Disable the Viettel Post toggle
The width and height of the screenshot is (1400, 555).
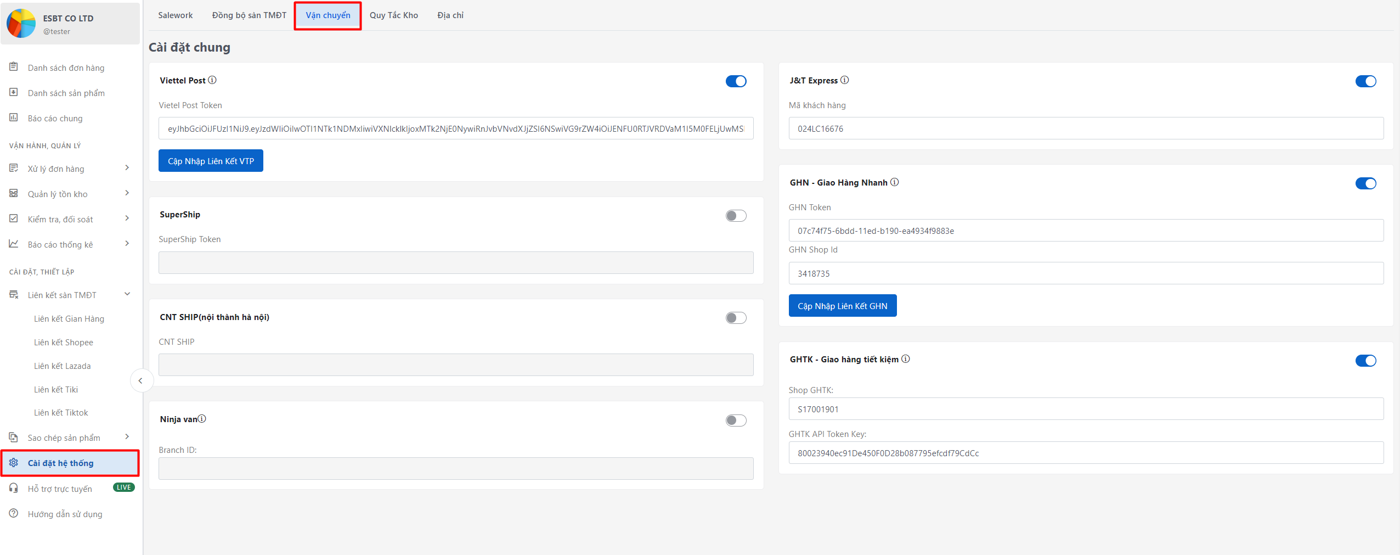coord(736,81)
